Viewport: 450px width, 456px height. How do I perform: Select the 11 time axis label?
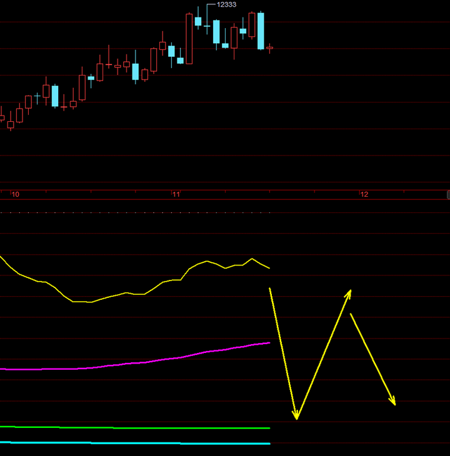click(176, 194)
